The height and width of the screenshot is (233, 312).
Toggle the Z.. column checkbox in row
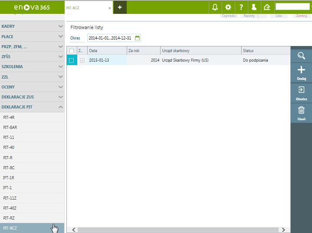[x=82, y=60]
